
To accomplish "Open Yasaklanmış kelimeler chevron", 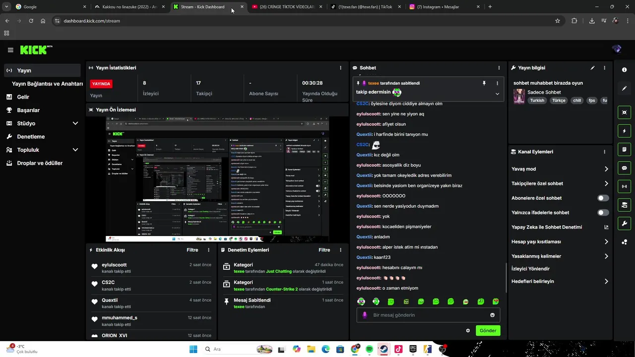I will [x=606, y=256].
